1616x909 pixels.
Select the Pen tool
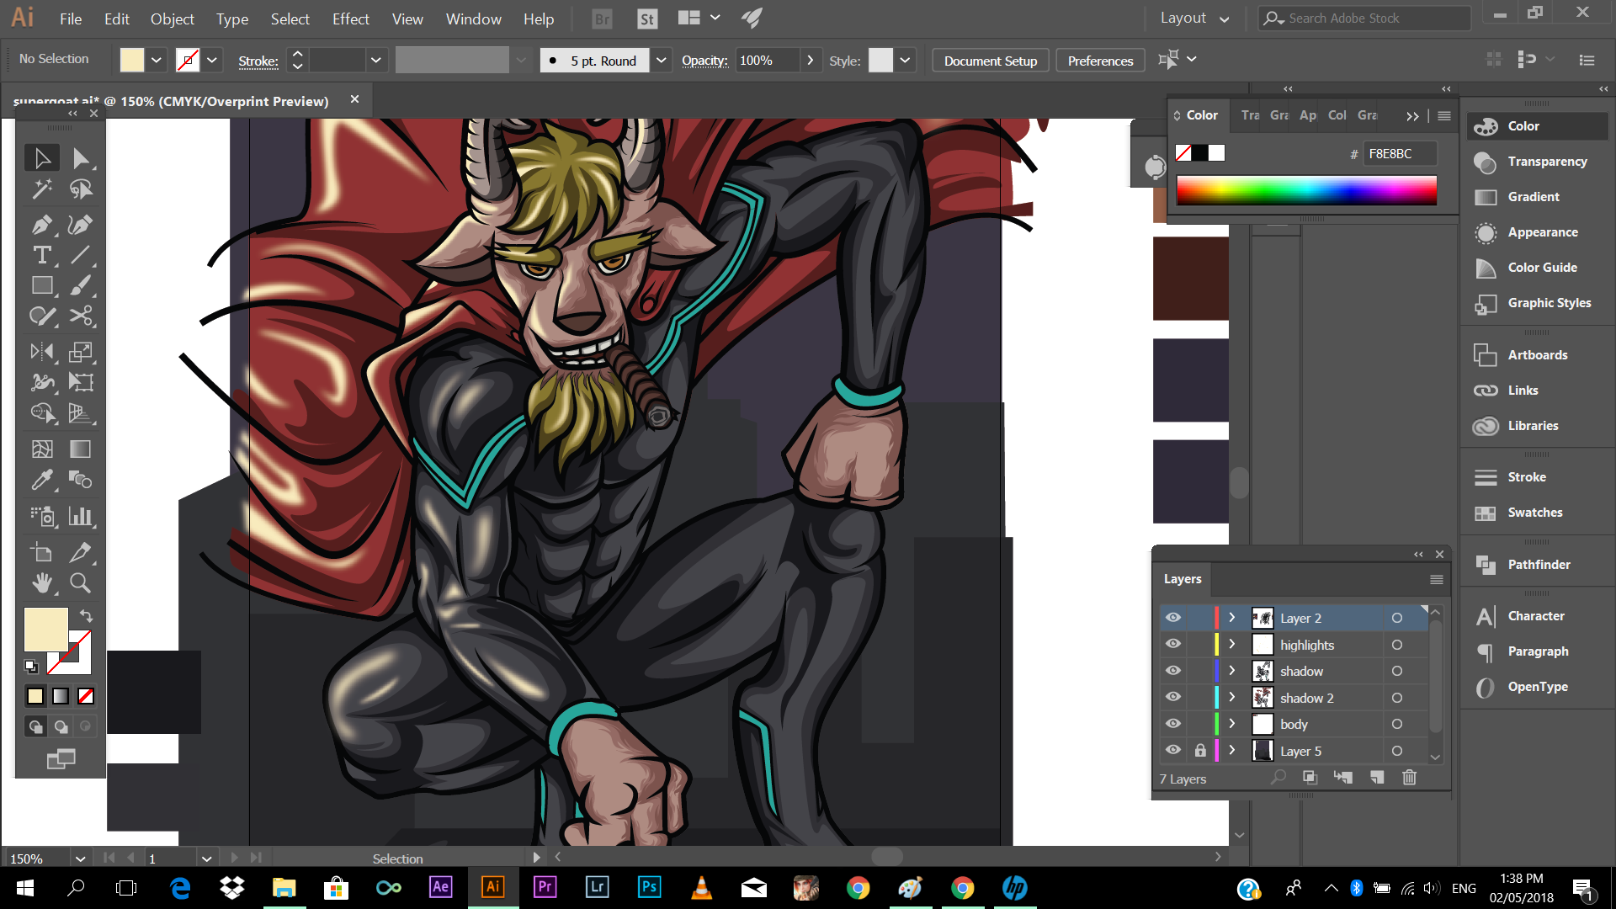(x=41, y=225)
